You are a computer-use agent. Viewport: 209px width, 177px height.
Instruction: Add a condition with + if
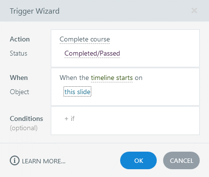69,118
